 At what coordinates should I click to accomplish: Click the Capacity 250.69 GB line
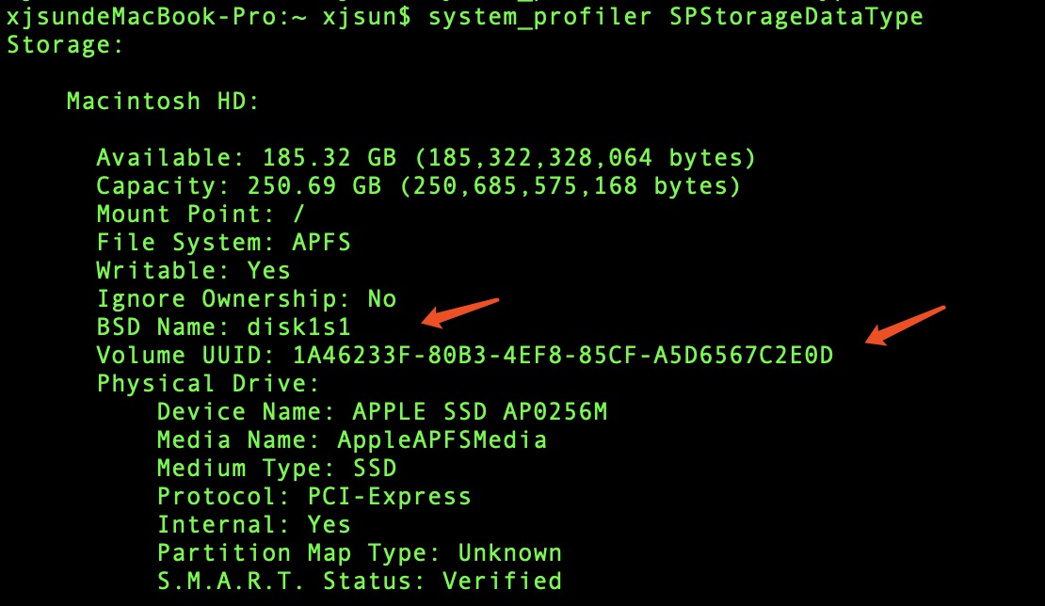pyautogui.click(x=419, y=185)
